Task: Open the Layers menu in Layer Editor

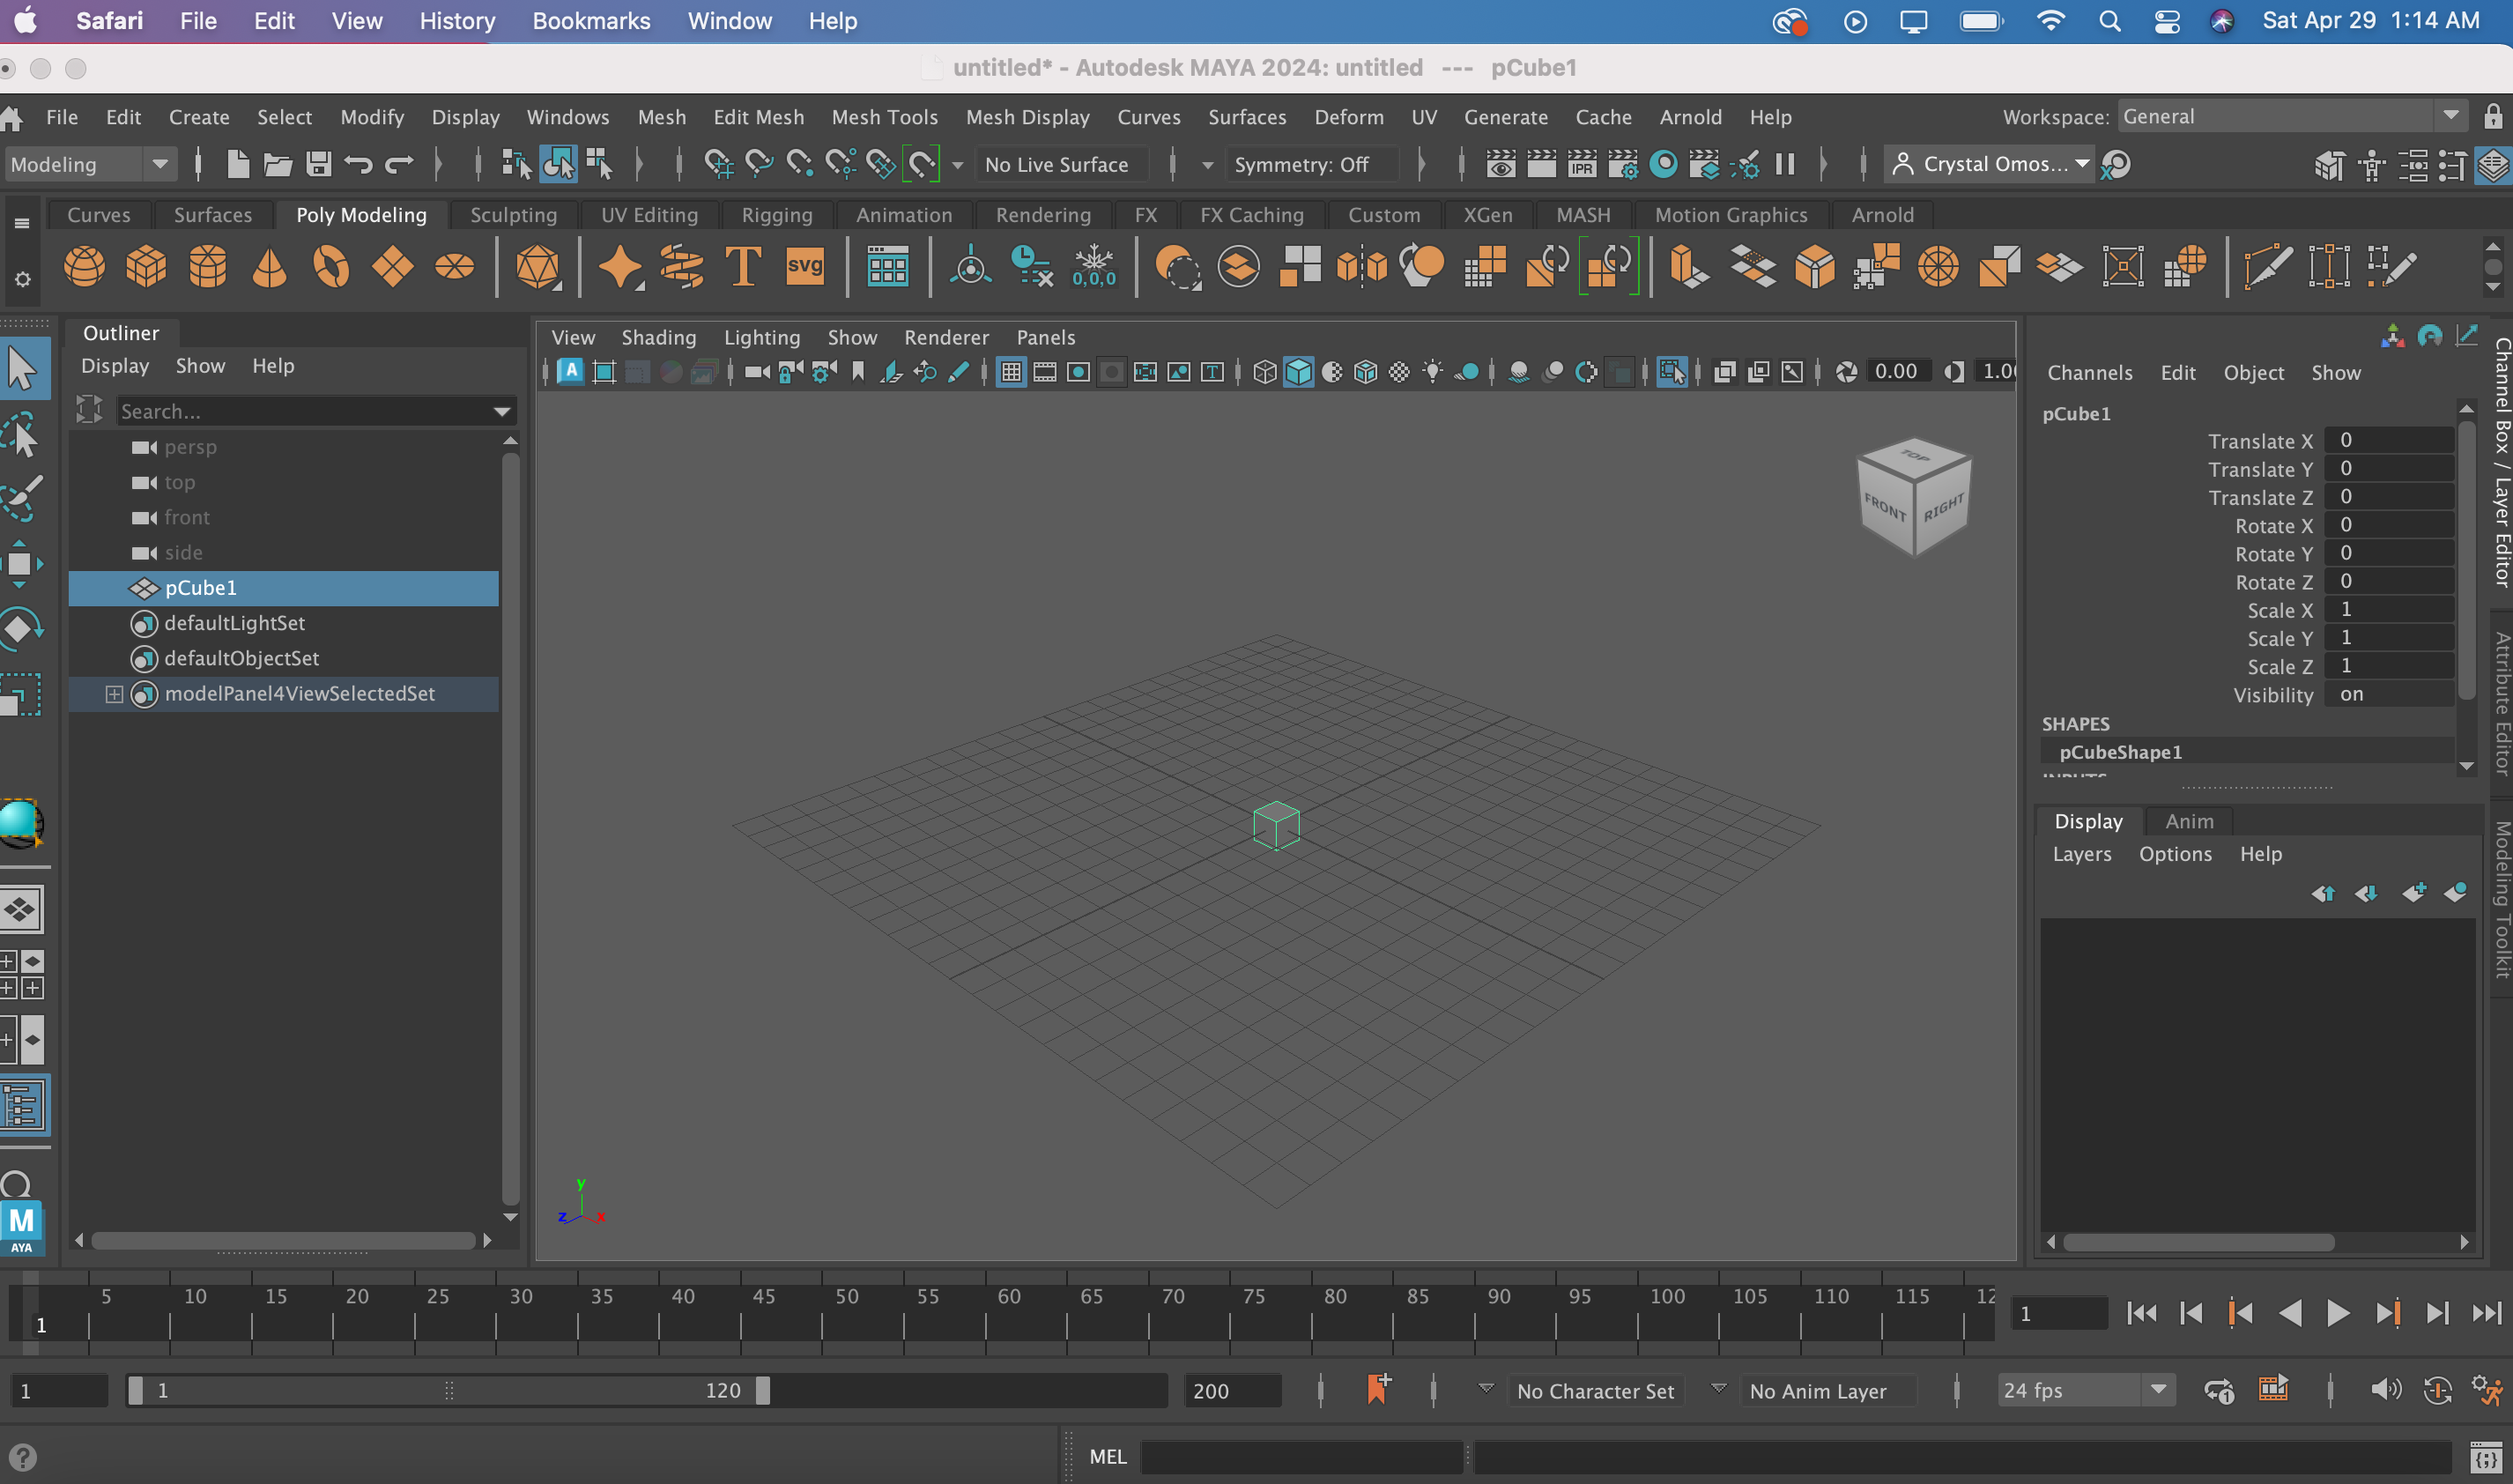Action: pos(2081,854)
